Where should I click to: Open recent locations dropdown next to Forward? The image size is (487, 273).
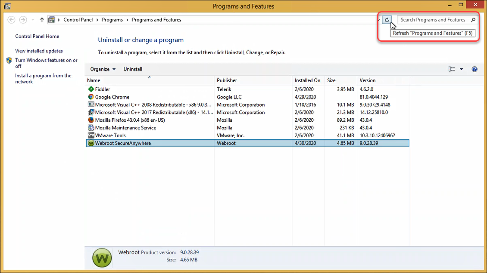pyautogui.click(x=33, y=20)
